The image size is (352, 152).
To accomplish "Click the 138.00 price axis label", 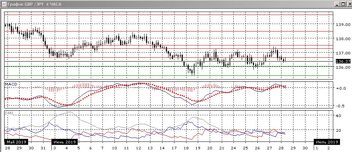I will point(342,39).
